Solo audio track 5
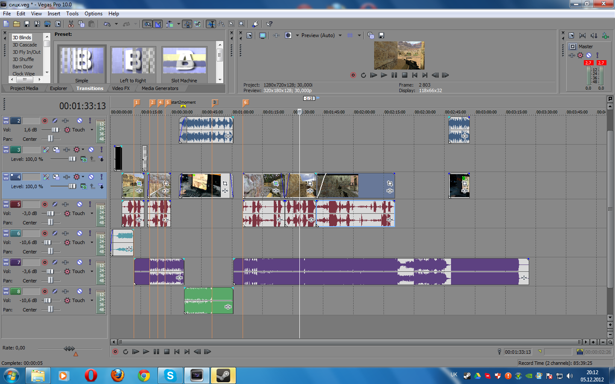The image size is (615, 384). 90,204
